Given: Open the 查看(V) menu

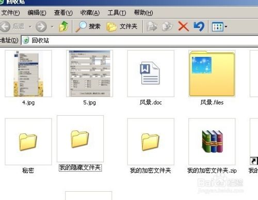Looking at the screenshot, I should tap(63, 12).
